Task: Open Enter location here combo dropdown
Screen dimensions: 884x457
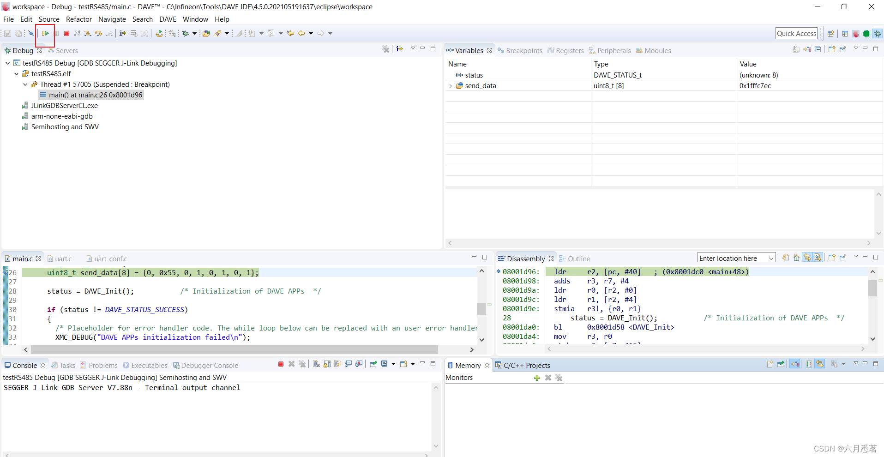Action: tap(770, 259)
